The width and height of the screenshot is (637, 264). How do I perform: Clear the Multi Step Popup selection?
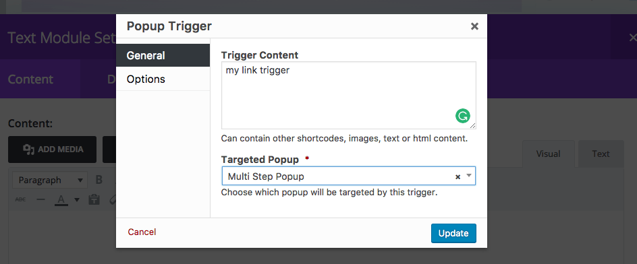coord(458,177)
